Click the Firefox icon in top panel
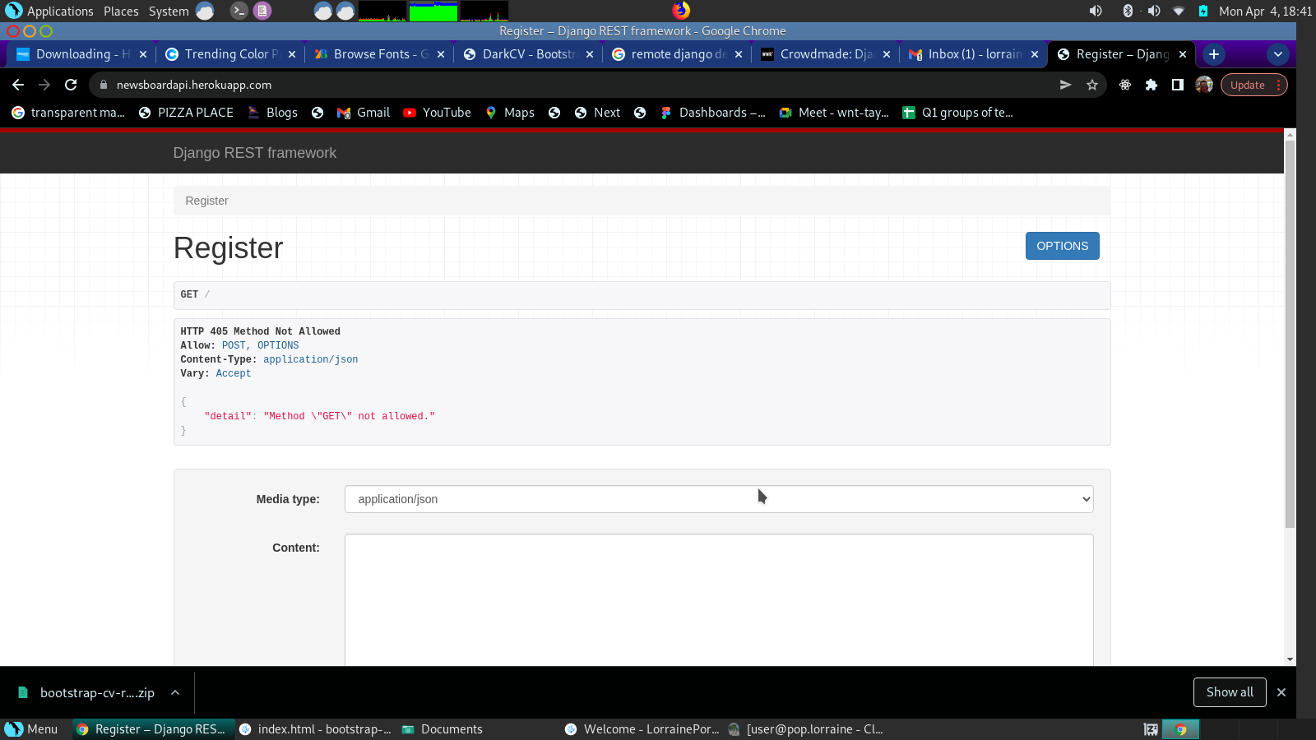The height and width of the screenshot is (740, 1316). (x=681, y=11)
